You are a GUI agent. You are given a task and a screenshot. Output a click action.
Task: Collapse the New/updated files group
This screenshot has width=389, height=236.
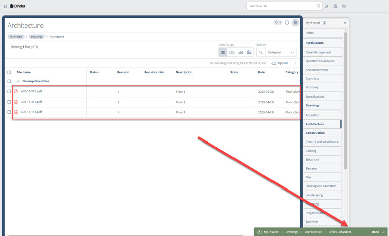click(18, 81)
